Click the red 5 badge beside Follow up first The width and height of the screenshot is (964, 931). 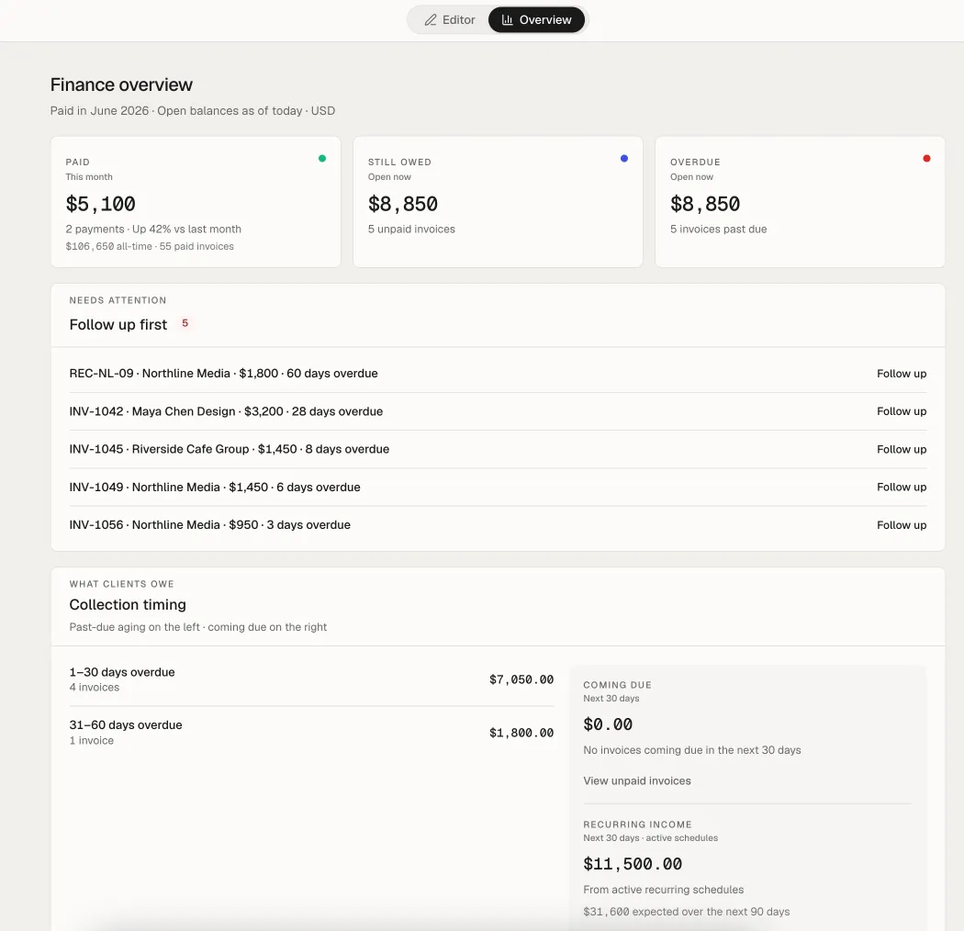tap(185, 323)
